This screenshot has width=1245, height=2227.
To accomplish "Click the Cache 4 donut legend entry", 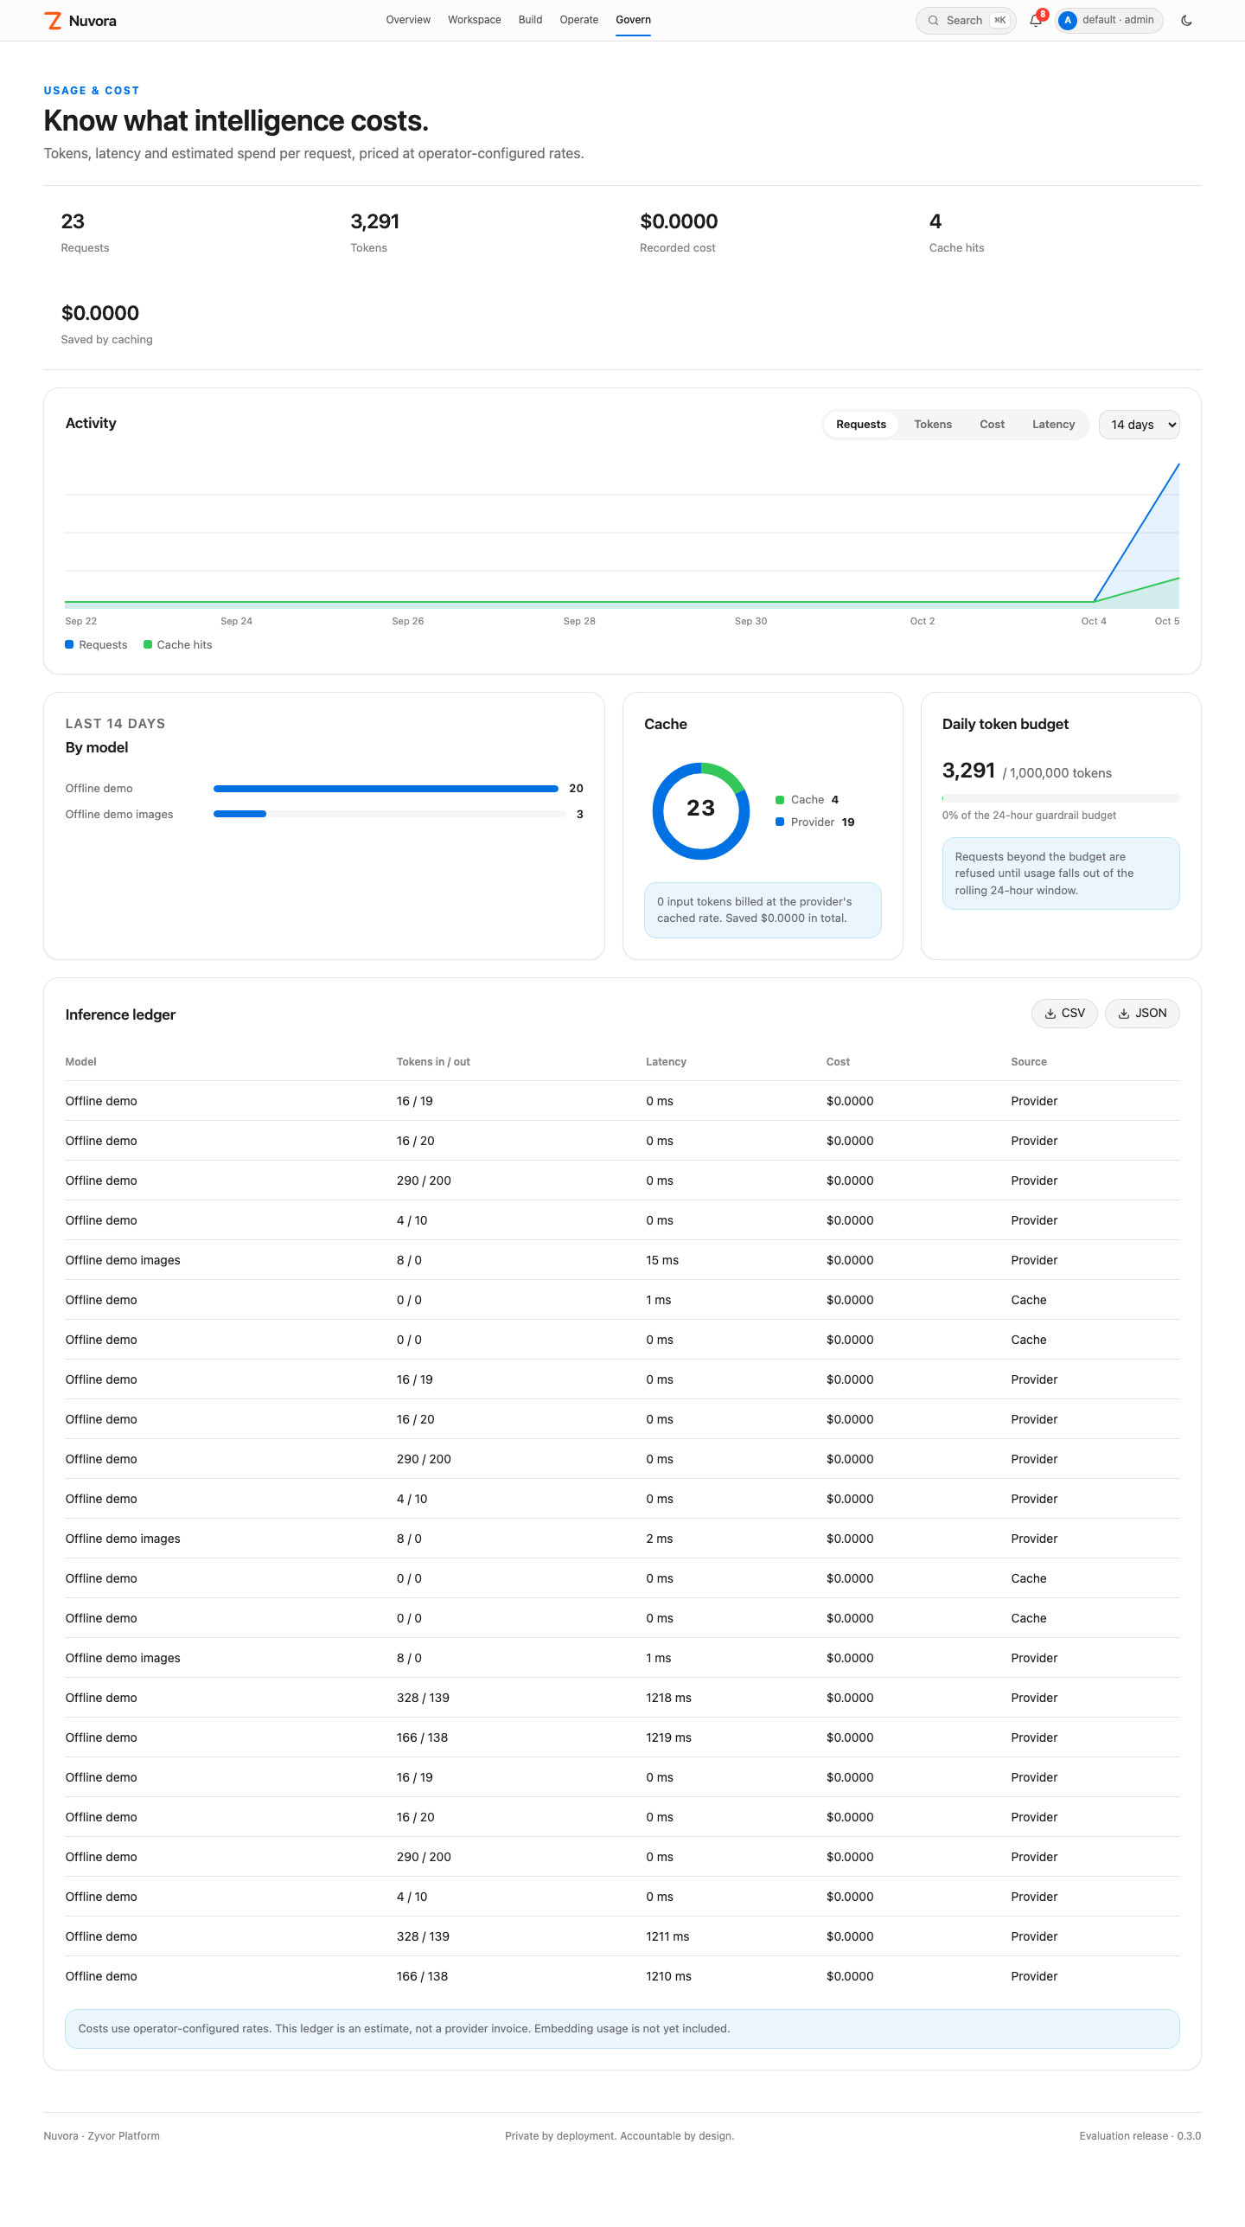I will [808, 800].
